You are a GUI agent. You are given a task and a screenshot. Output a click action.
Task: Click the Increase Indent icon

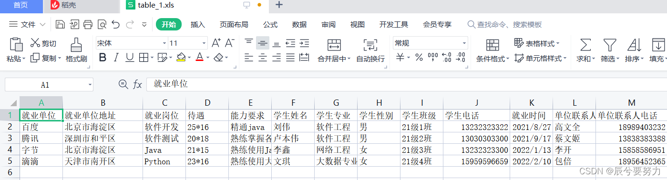(x=304, y=43)
